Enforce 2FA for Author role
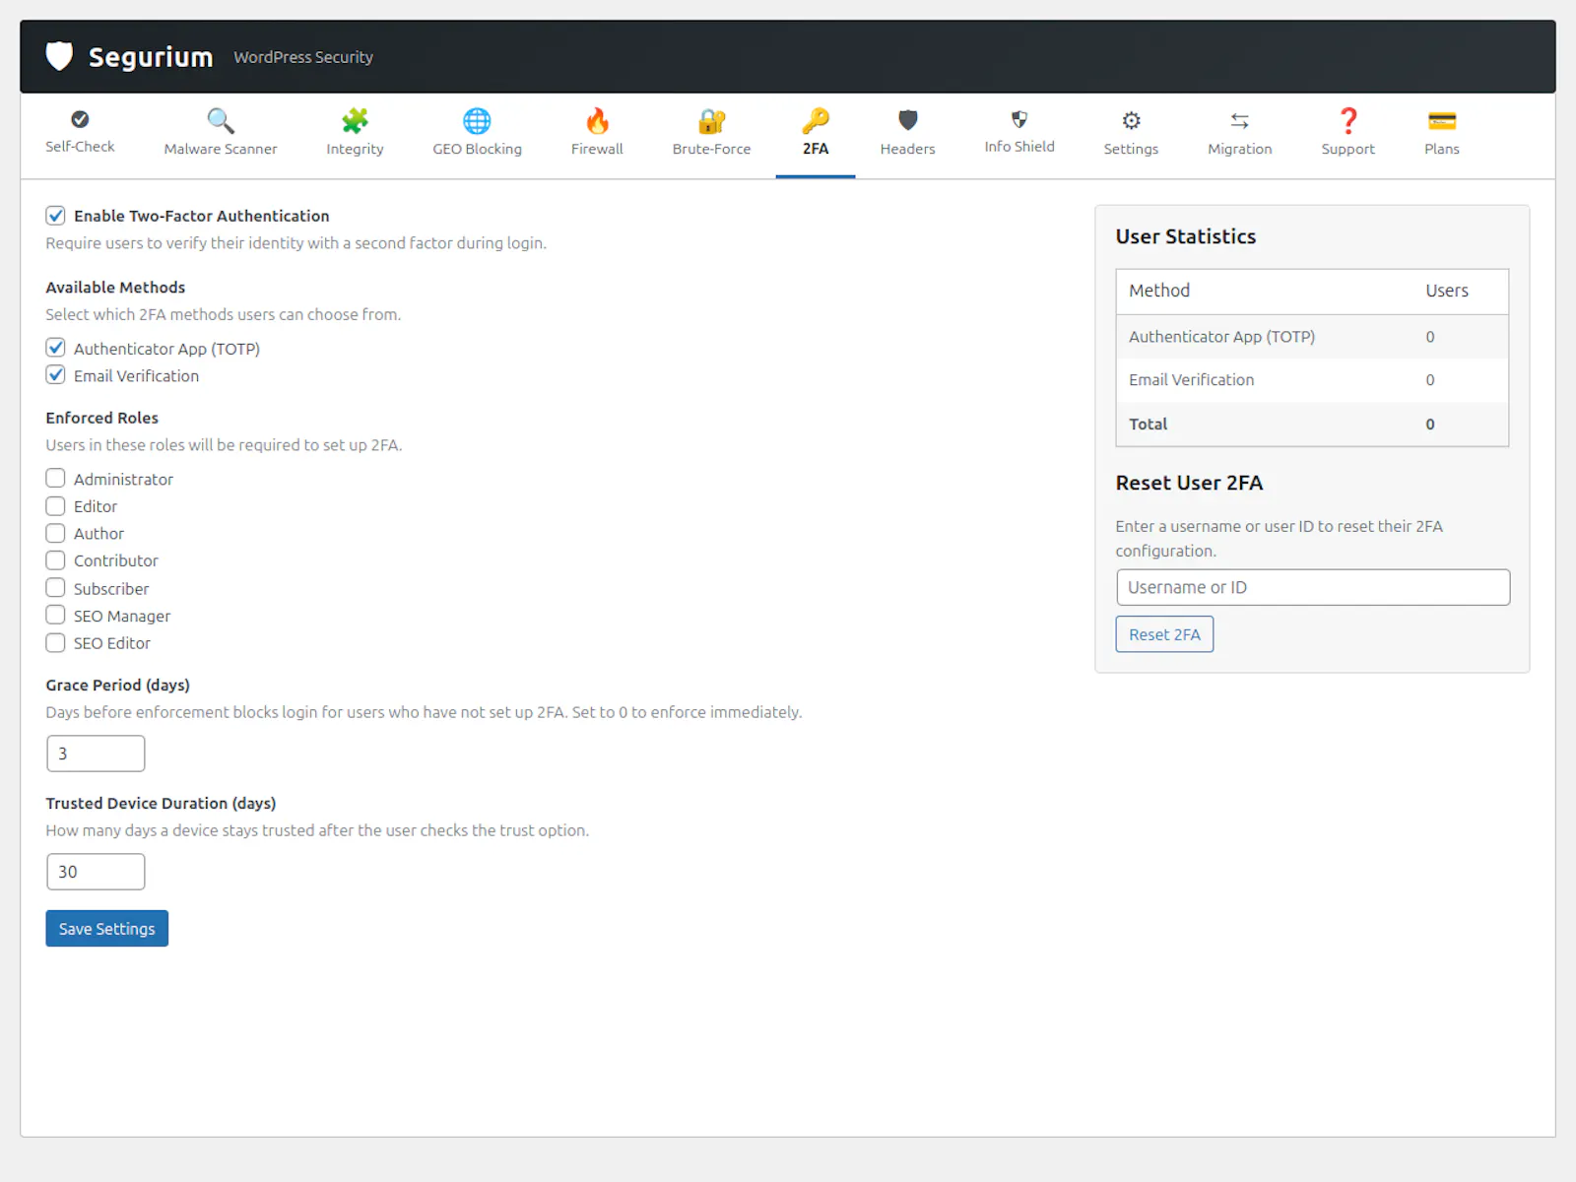Screen dimensions: 1576x1182 click(56, 533)
